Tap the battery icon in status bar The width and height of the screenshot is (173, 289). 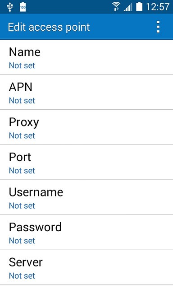pos(139,7)
